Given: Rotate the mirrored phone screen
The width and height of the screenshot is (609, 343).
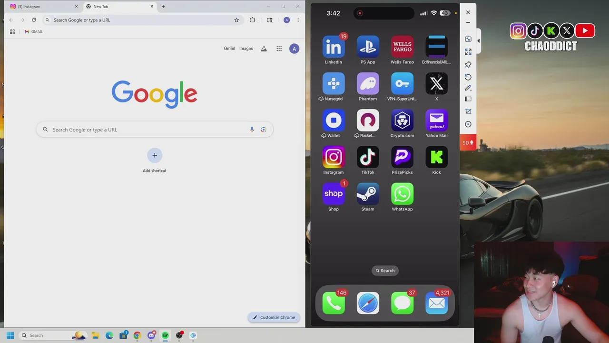Looking at the screenshot, I should pos(468,77).
